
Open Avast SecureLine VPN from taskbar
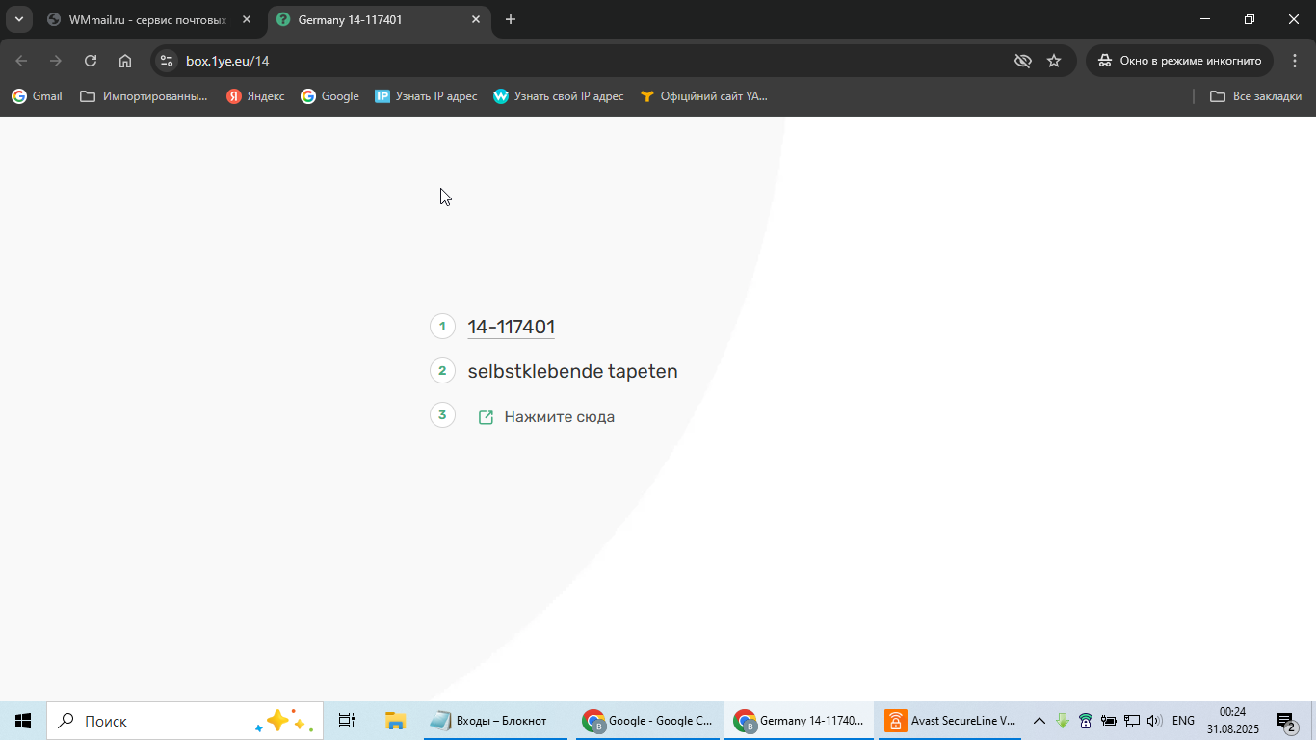tap(952, 721)
